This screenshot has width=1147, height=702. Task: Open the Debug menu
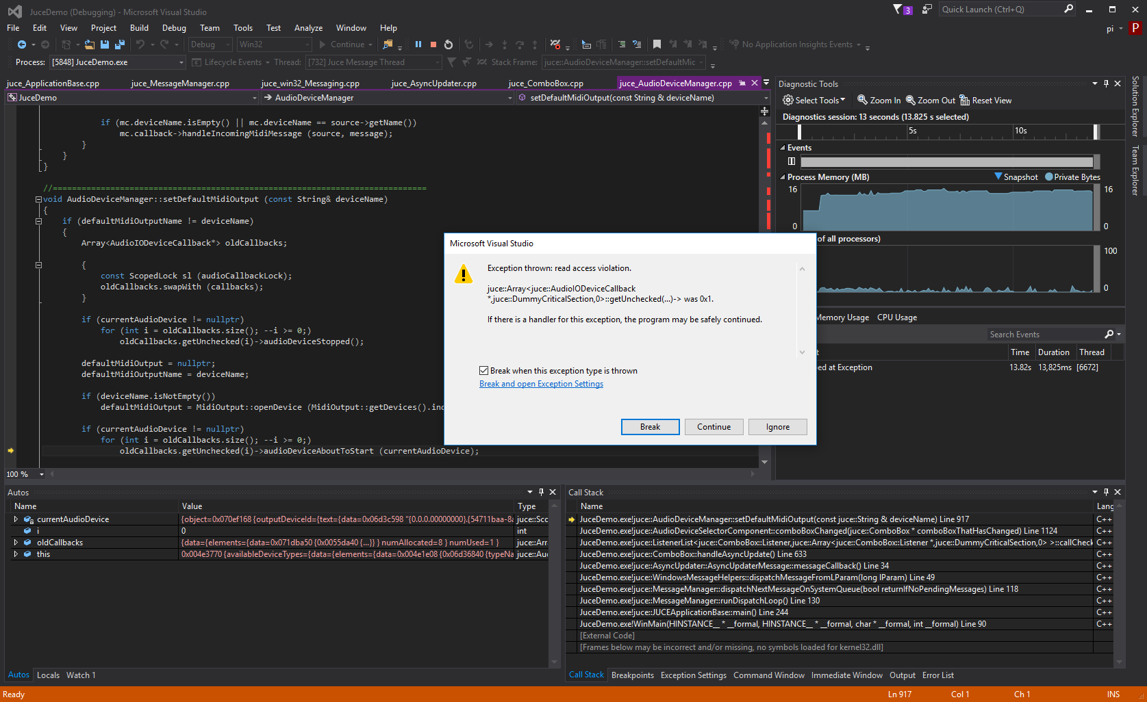coord(174,28)
